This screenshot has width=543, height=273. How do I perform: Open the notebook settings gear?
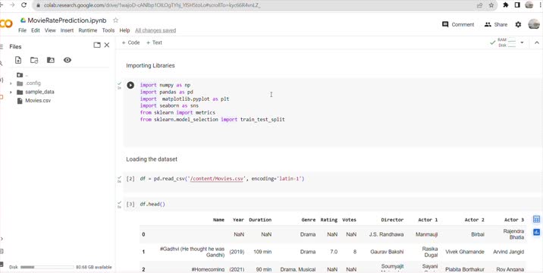click(518, 24)
